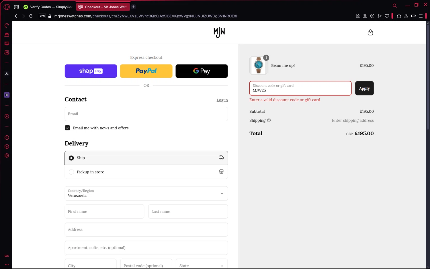Open Settings gear in sidebar
This screenshot has width=430, height=269.
7,155
